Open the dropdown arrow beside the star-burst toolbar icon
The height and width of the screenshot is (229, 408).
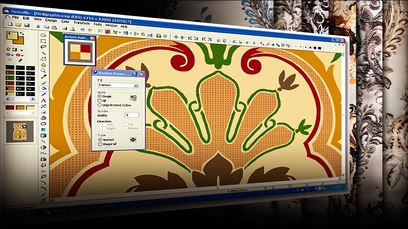coord(120,33)
